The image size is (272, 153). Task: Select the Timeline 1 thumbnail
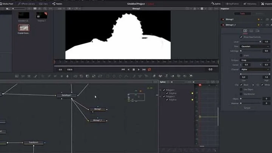[x=42, y=15]
